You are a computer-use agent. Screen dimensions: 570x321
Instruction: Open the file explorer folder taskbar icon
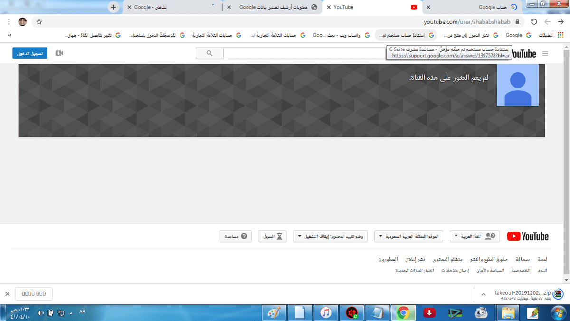click(508, 313)
